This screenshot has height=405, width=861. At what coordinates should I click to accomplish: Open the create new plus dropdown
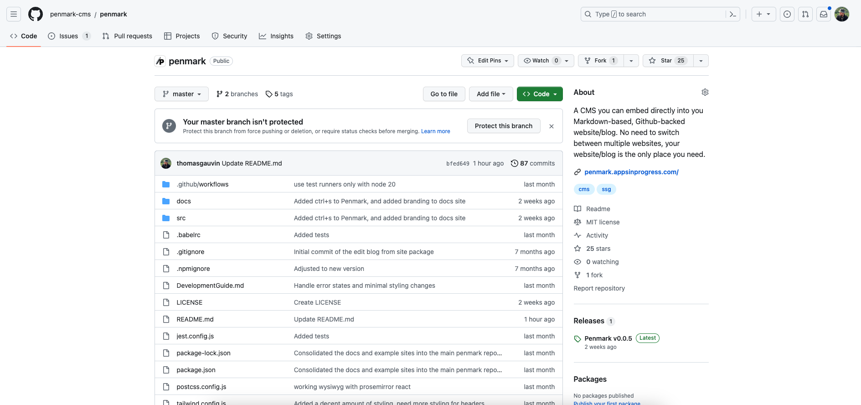763,14
